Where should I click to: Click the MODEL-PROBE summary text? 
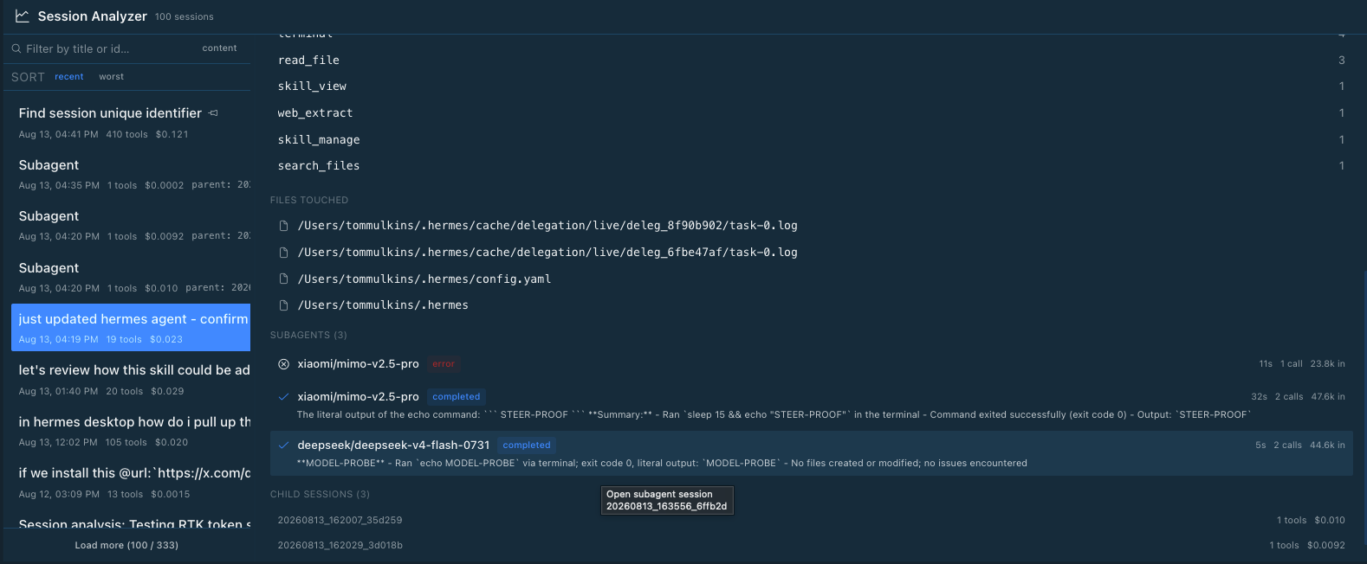[x=662, y=464]
